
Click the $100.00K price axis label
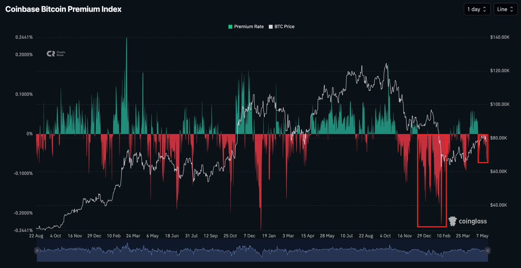point(500,105)
